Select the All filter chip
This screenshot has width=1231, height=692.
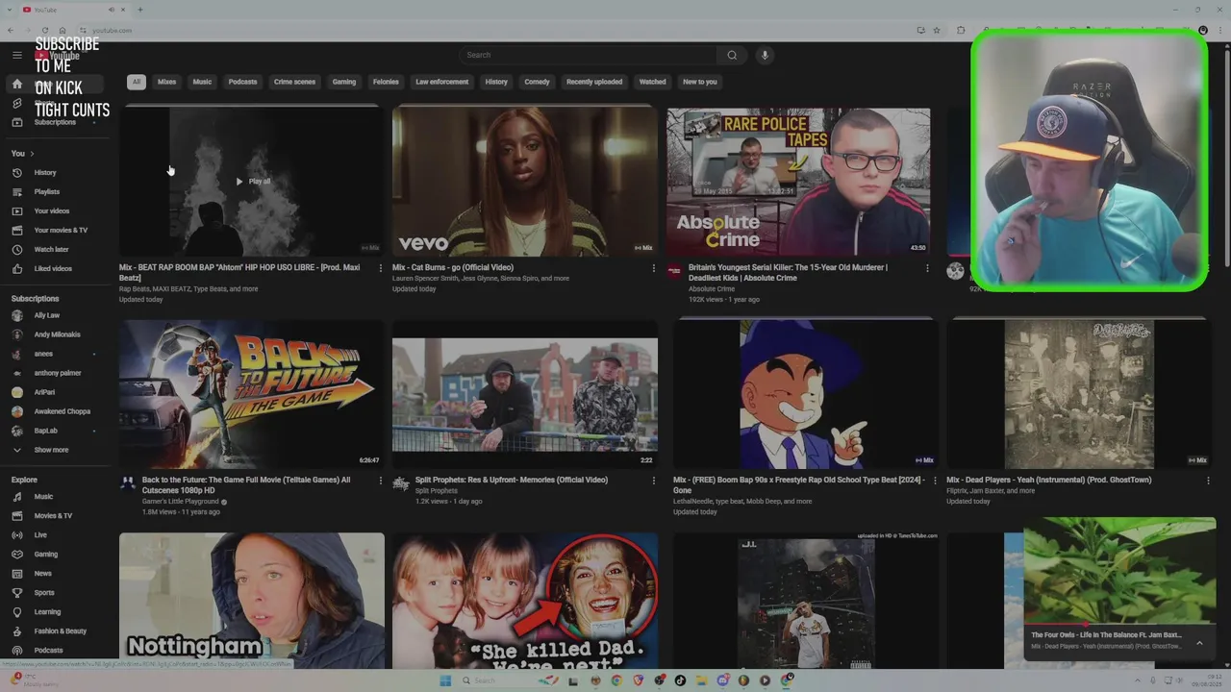click(137, 82)
